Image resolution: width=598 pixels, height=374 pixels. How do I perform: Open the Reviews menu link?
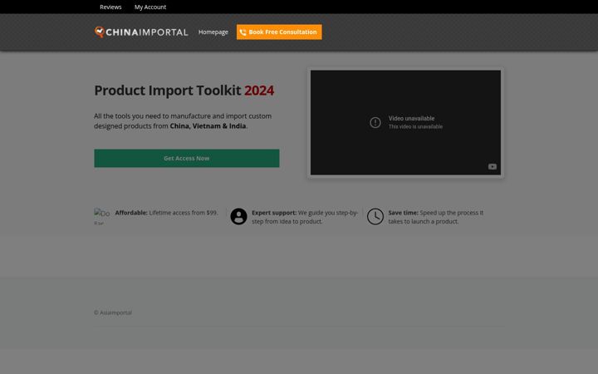pyautogui.click(x=110, y=7)
